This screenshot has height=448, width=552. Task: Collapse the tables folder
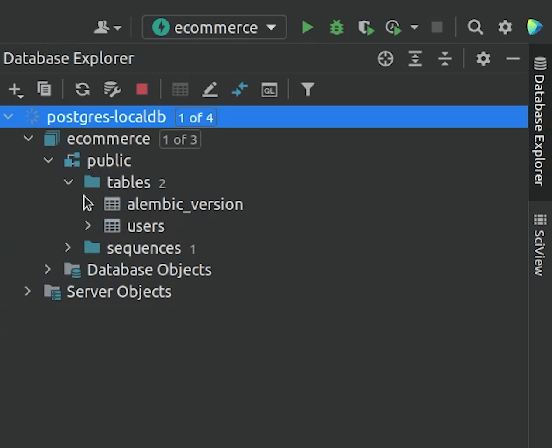[x=69, y=182]
